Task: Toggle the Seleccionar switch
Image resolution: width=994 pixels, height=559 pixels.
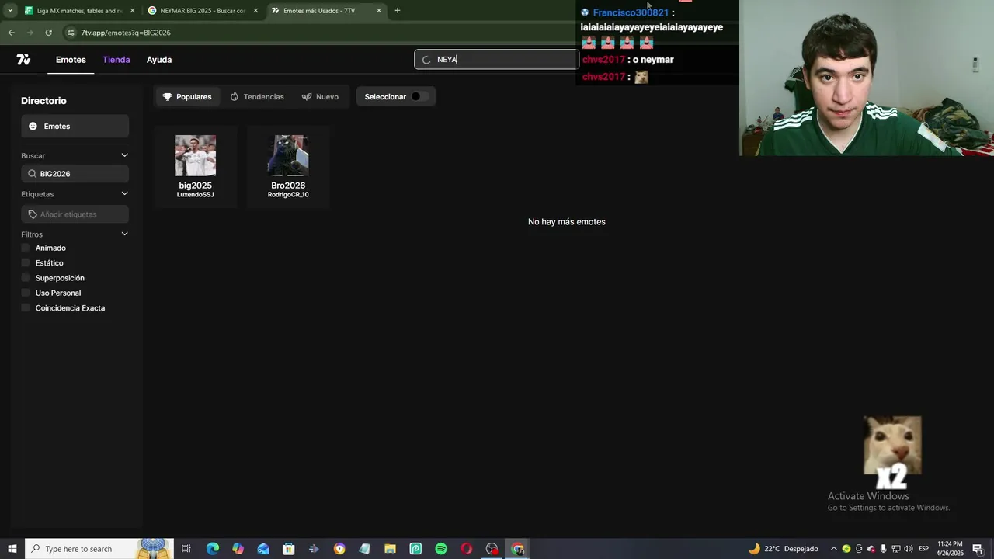Action: point(418,97)
